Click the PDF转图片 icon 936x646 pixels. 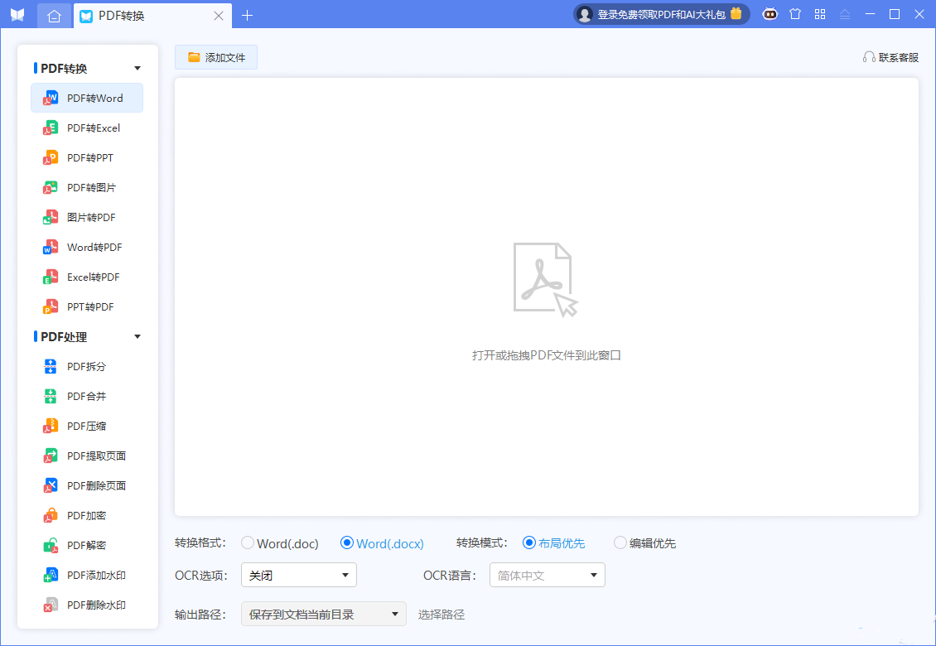51,187
